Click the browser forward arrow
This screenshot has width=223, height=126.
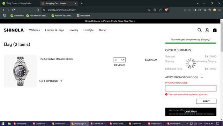click(x=8, y=10)
